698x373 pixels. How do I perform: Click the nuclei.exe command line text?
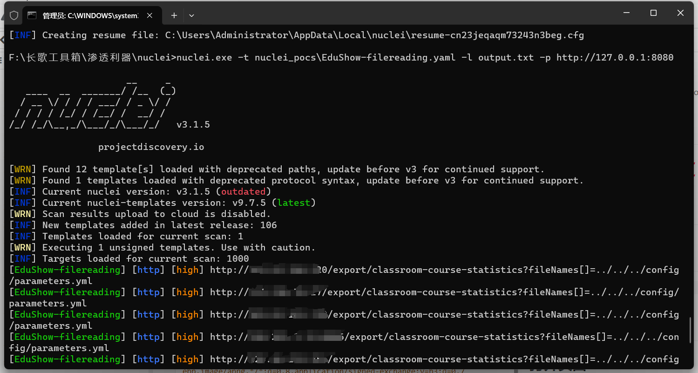[x=425, y=57]
